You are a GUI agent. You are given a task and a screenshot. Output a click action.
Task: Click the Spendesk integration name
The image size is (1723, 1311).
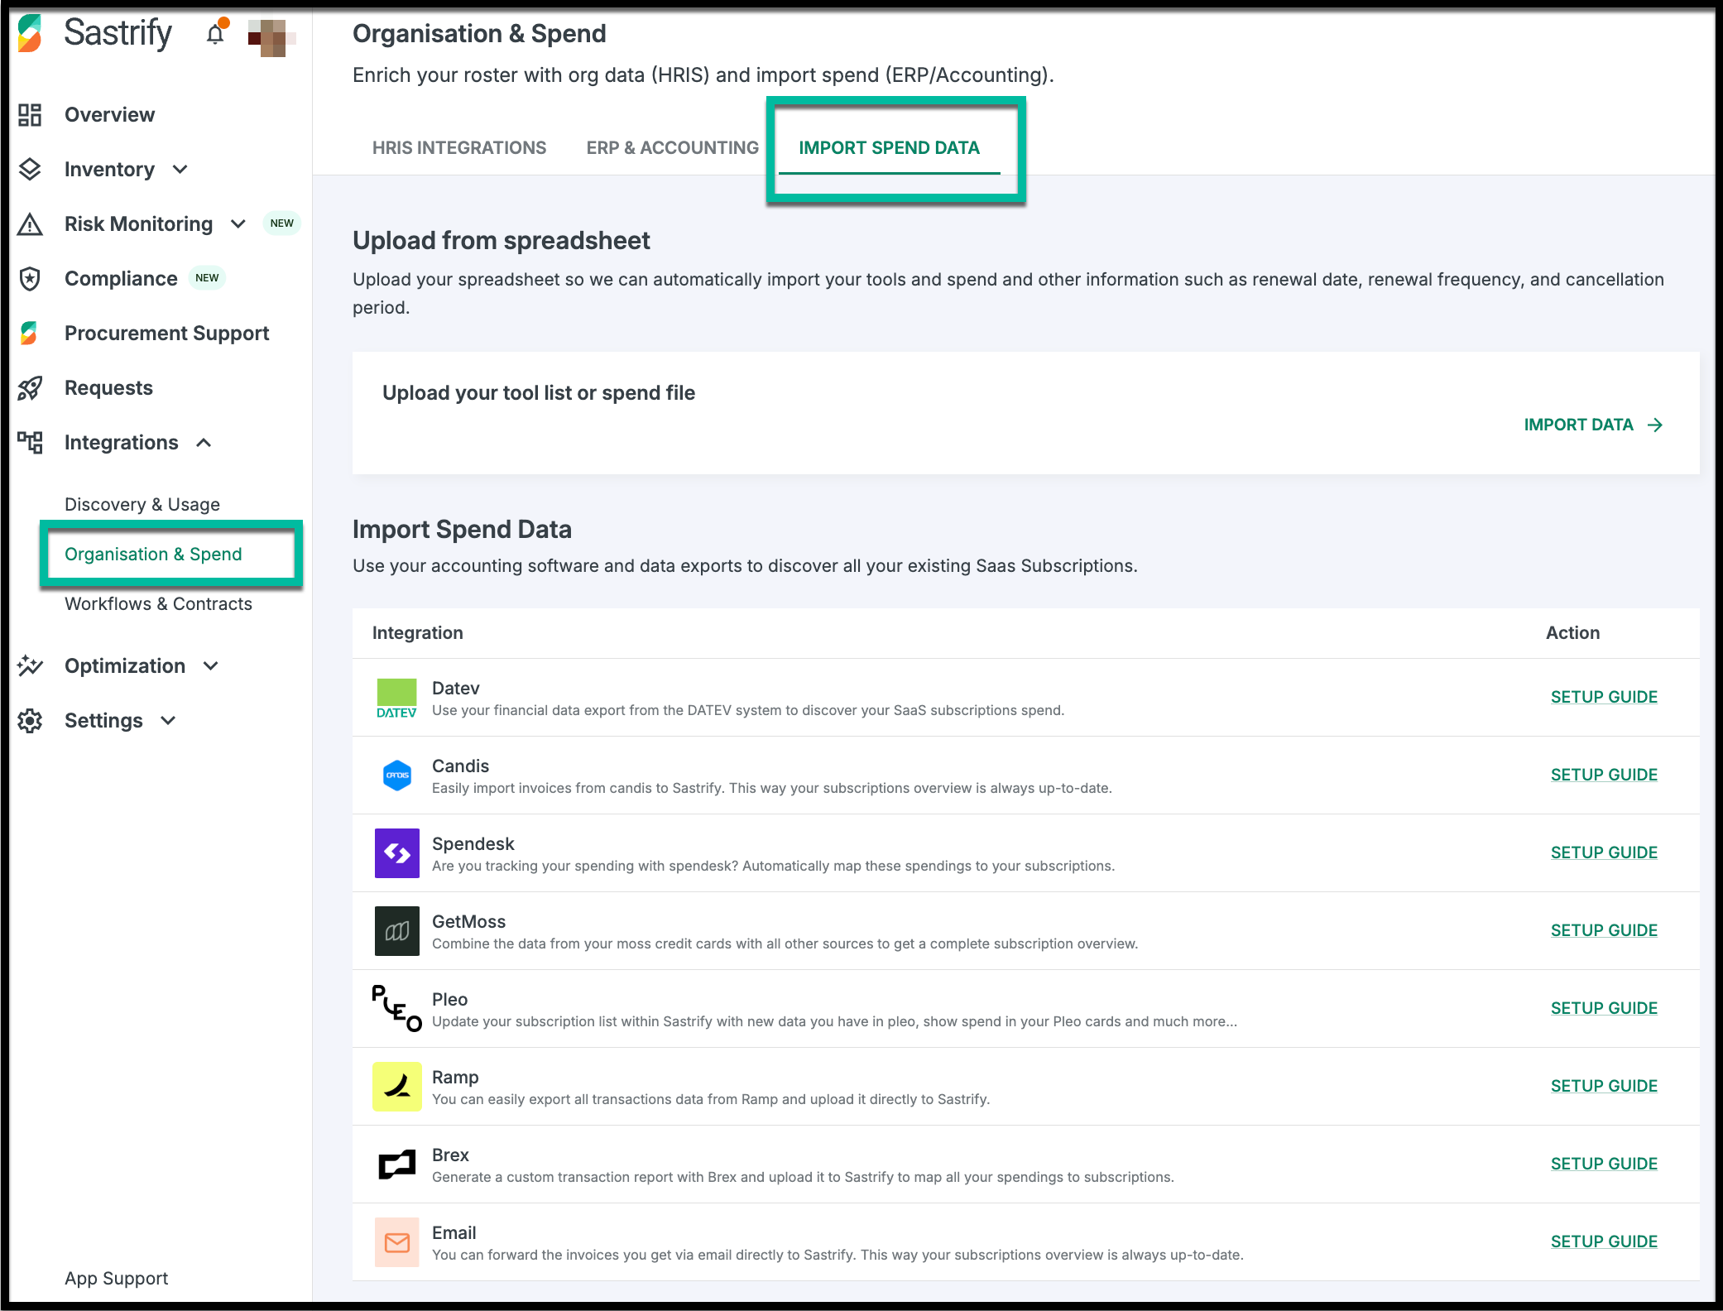click(x=473, y=843)
